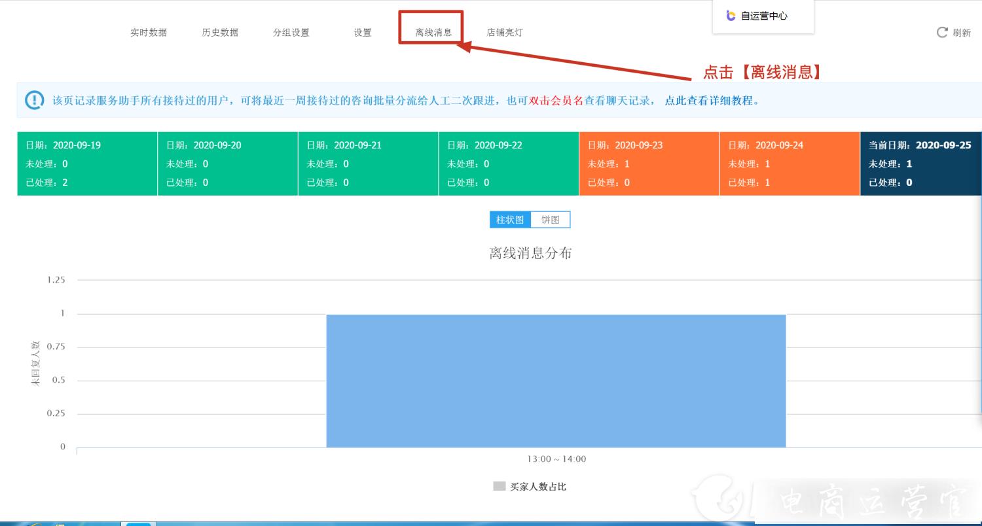Switch chart to 柱状图 view
The width and height of the screenshot is (982, 526).
coord(510,220)
